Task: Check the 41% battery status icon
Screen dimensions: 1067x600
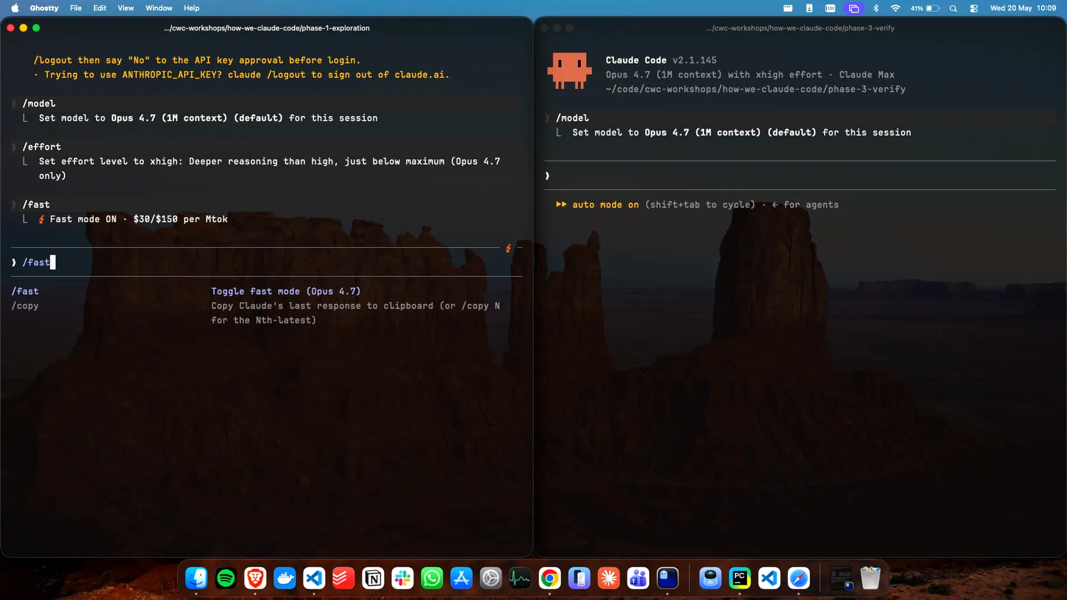Action: (925, 8)
